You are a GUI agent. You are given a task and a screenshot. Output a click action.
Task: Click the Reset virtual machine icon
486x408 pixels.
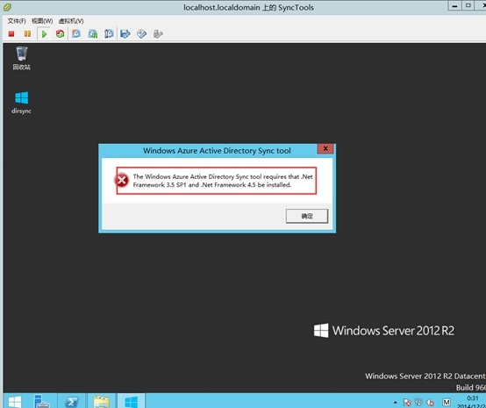click(x=61, y=33)
